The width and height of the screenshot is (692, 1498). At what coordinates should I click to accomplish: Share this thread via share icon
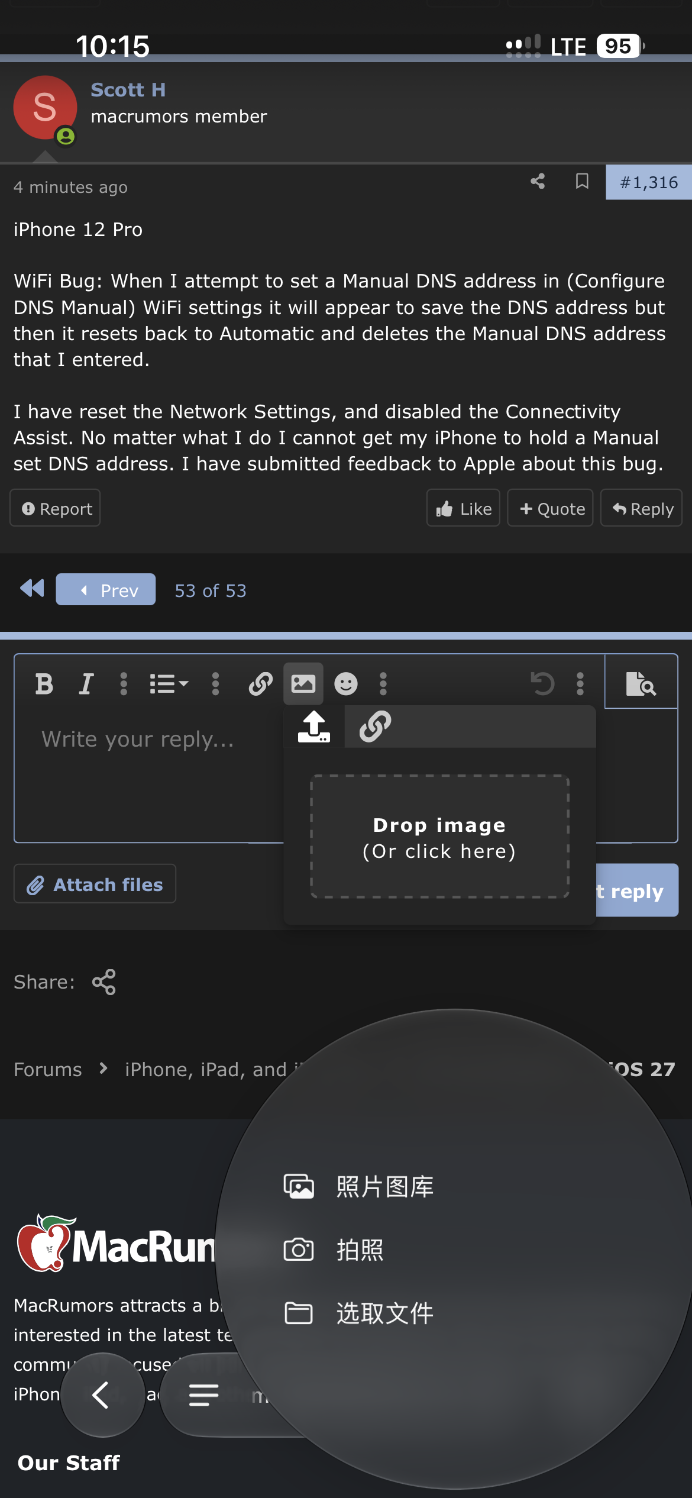click(x=104, y=982)
